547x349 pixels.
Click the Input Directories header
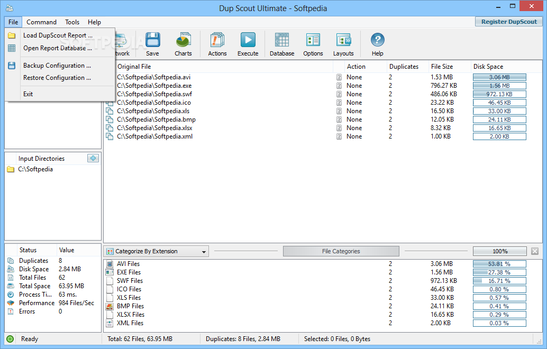(x=41, y=159)
